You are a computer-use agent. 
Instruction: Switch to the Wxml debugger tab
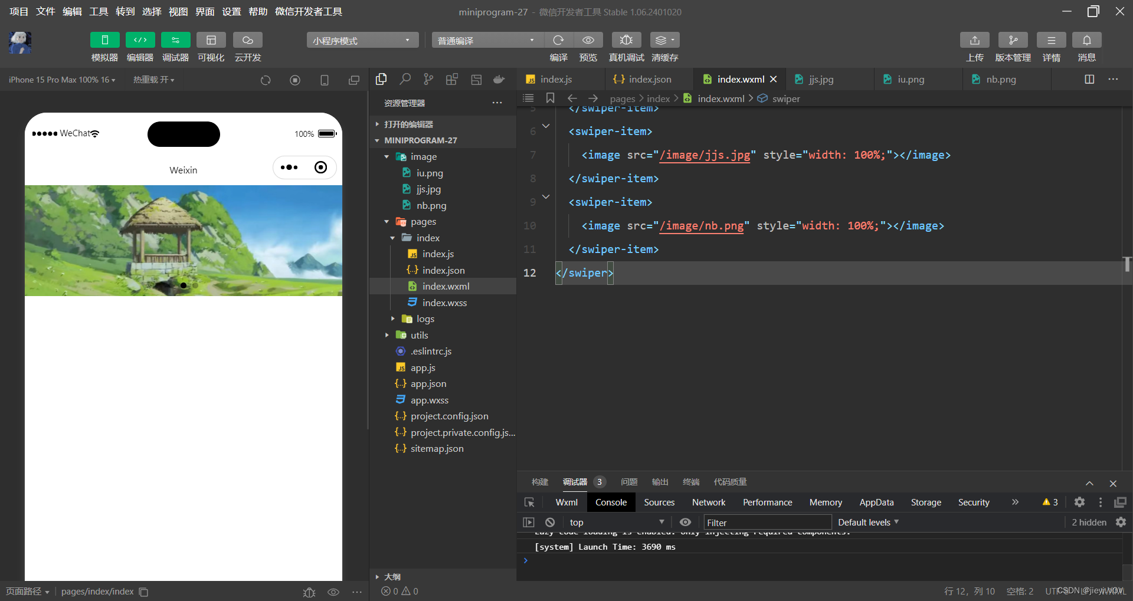click(x=566, y=502)
